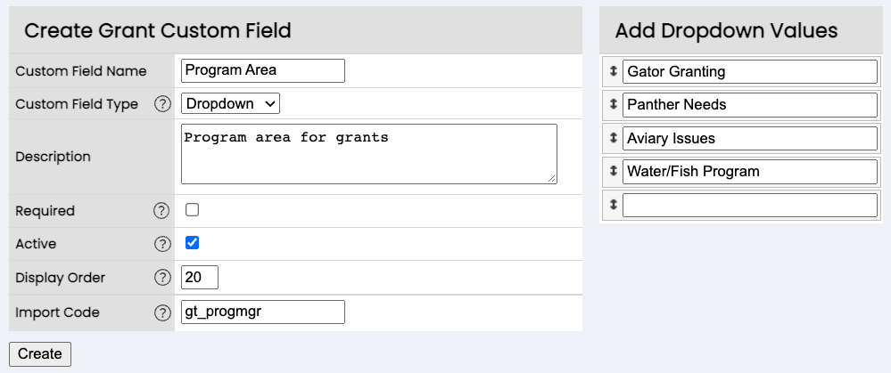
Task: Show help for Display Order
Action: 162,278
